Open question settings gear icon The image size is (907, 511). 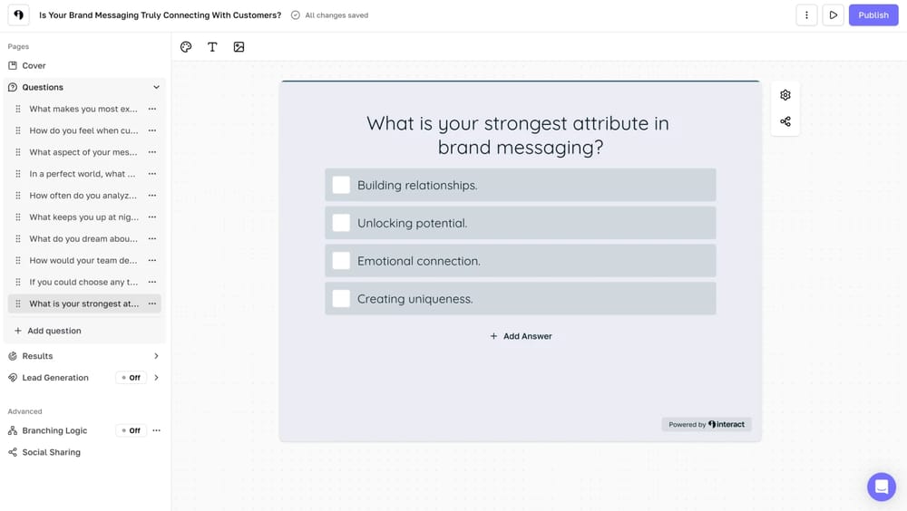click(785, 95)
